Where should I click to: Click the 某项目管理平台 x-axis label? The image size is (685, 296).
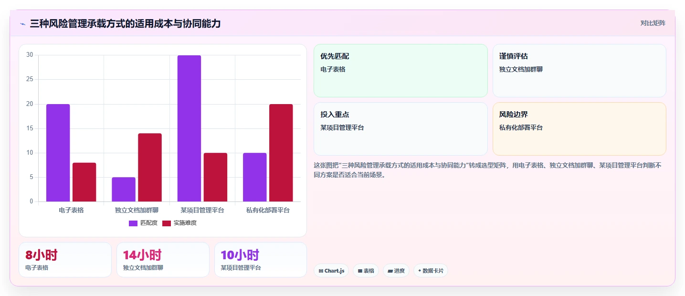tap(202, 210)
